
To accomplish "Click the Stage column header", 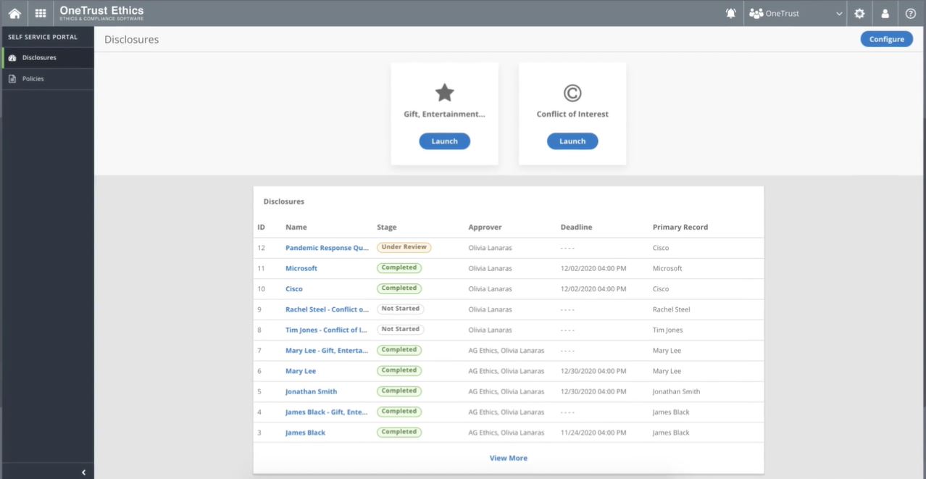I will click(387, 227).
